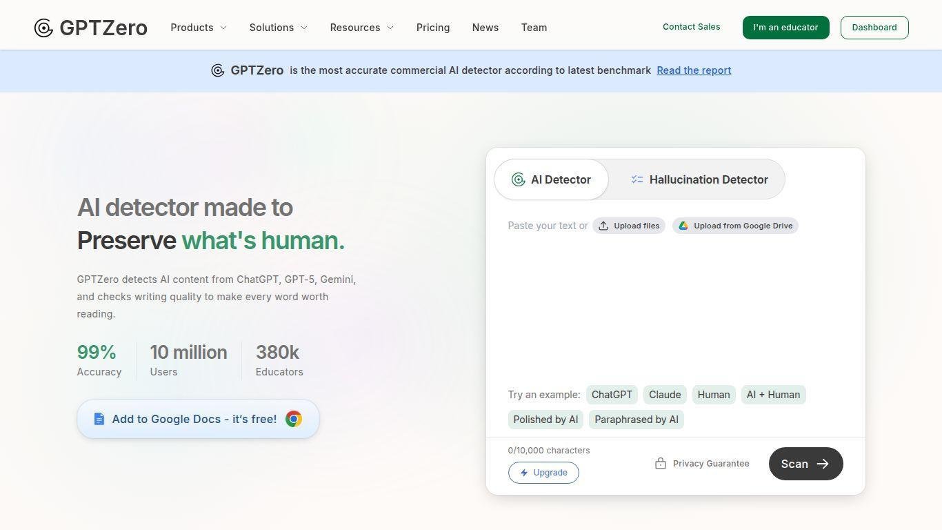Click the upload files icon
The height and width of the screenshot is (530, 942).
(x=603, y=226)
